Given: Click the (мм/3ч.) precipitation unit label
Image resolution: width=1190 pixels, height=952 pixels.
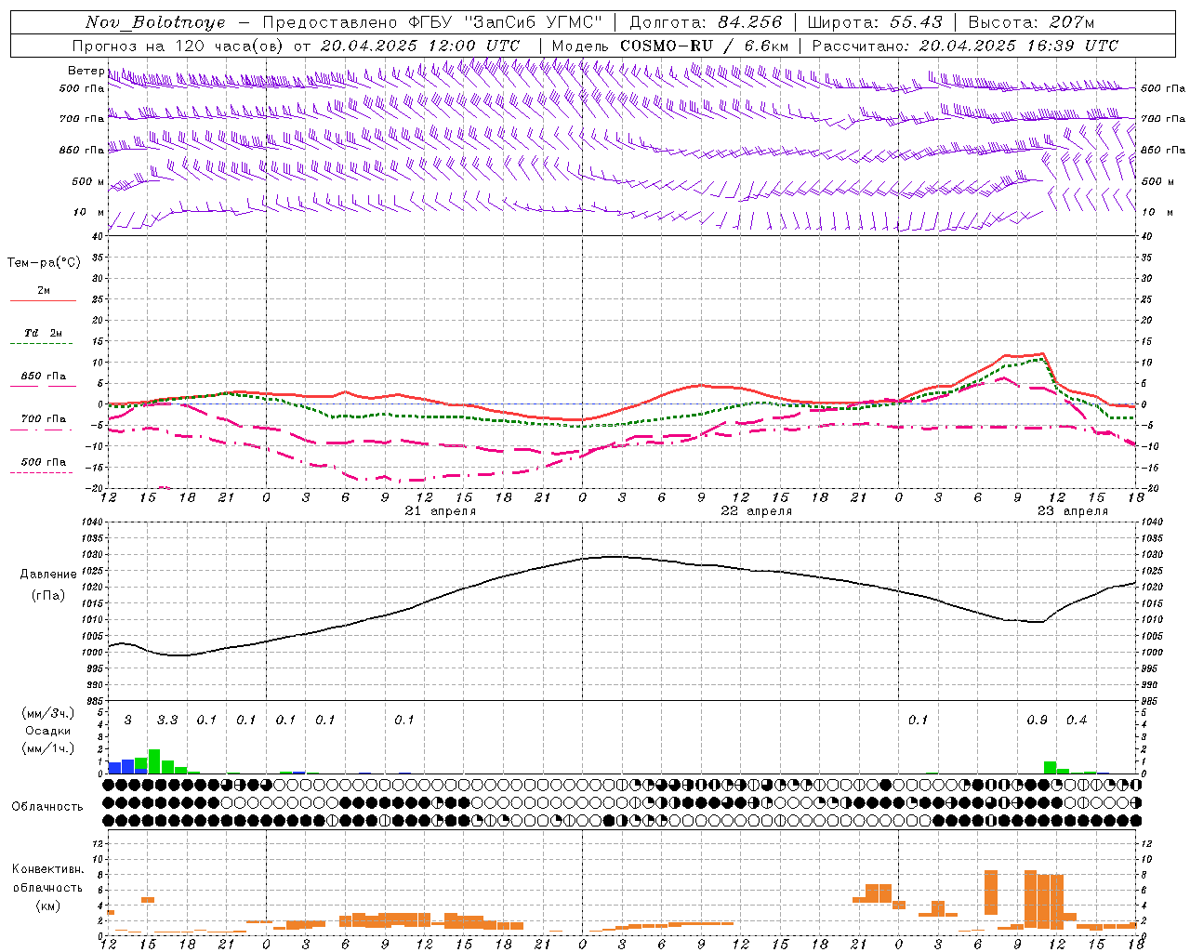Looking at the screenshot, I should click(x=47, y=713).
